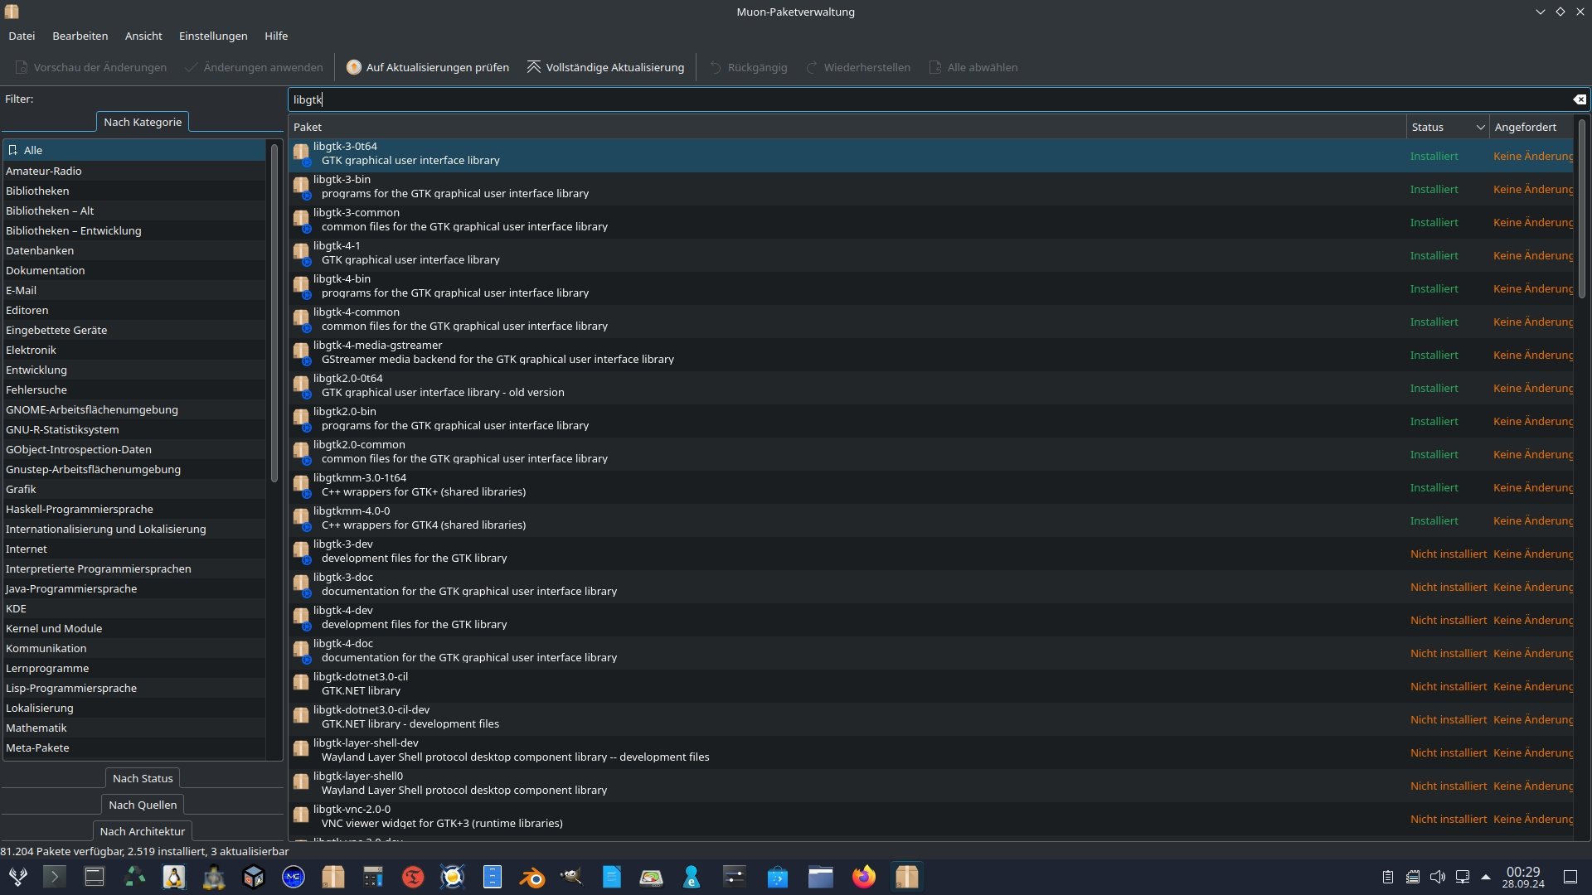The image size is (1592, 895).
Task: Click the volume icon in system tray
Action: click(1438, 877)
